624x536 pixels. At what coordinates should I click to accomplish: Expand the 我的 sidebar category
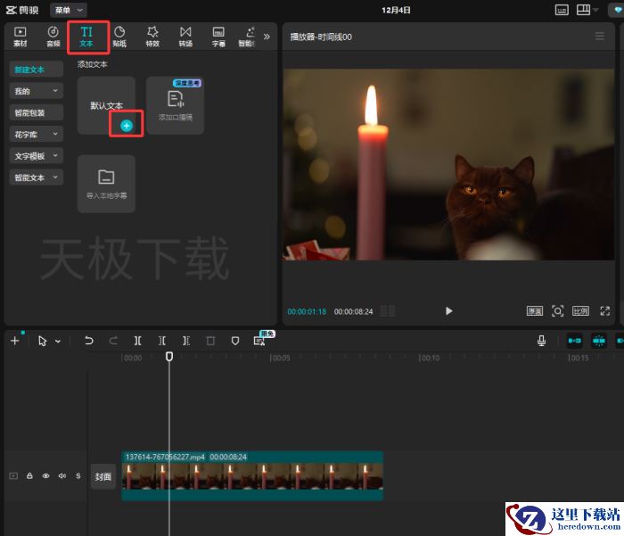(x=36, y=91)
